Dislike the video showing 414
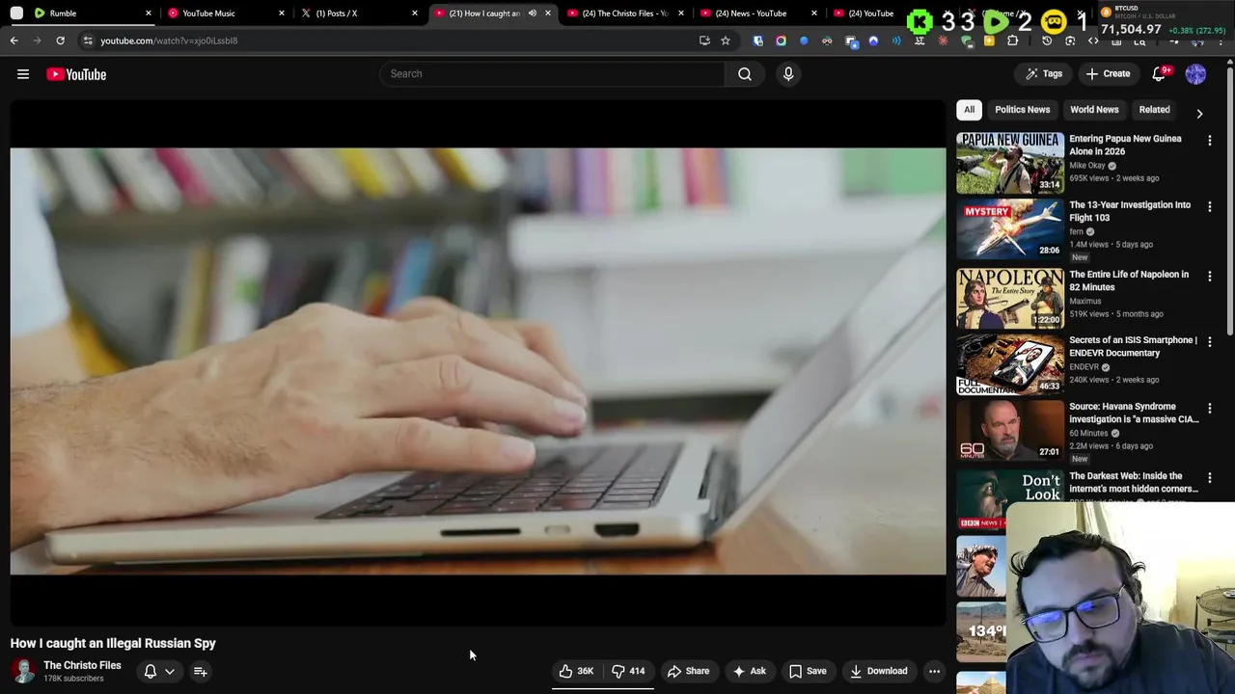1235x694 pixels. [628, 672]
